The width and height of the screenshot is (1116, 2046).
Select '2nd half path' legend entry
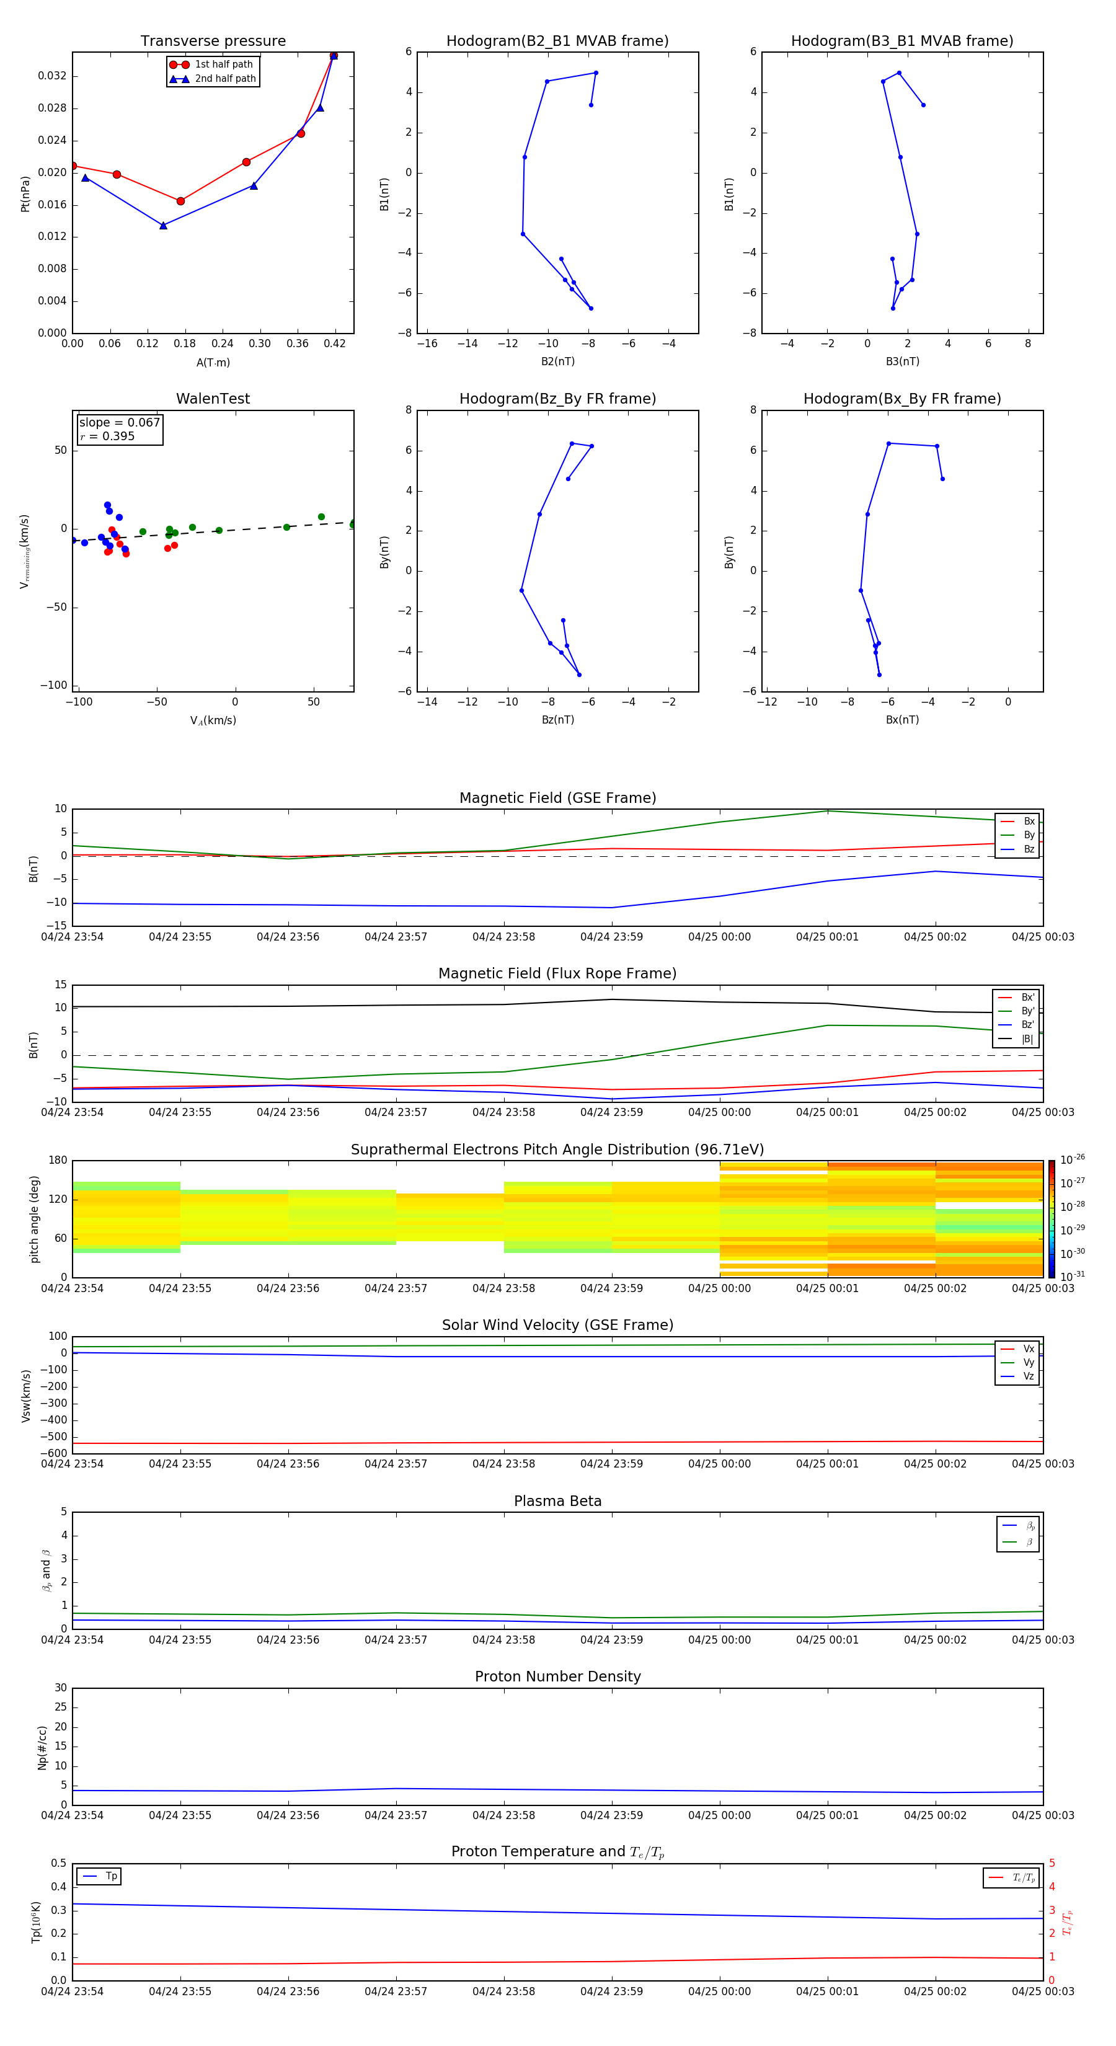[x=212, y=79]
